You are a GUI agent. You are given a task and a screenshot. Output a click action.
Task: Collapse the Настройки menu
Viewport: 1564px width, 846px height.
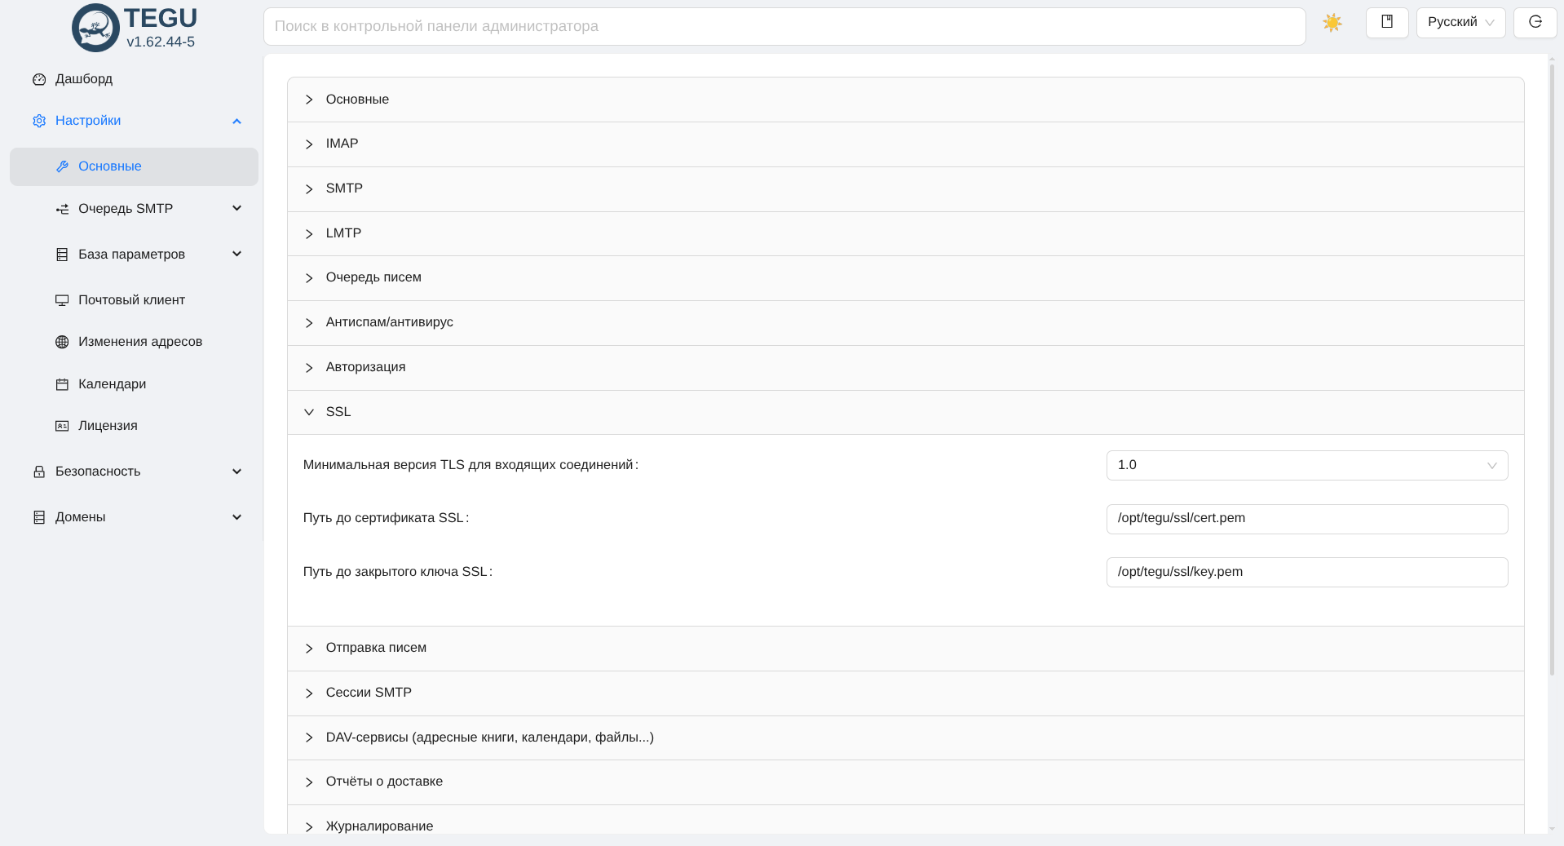[236, 122]
